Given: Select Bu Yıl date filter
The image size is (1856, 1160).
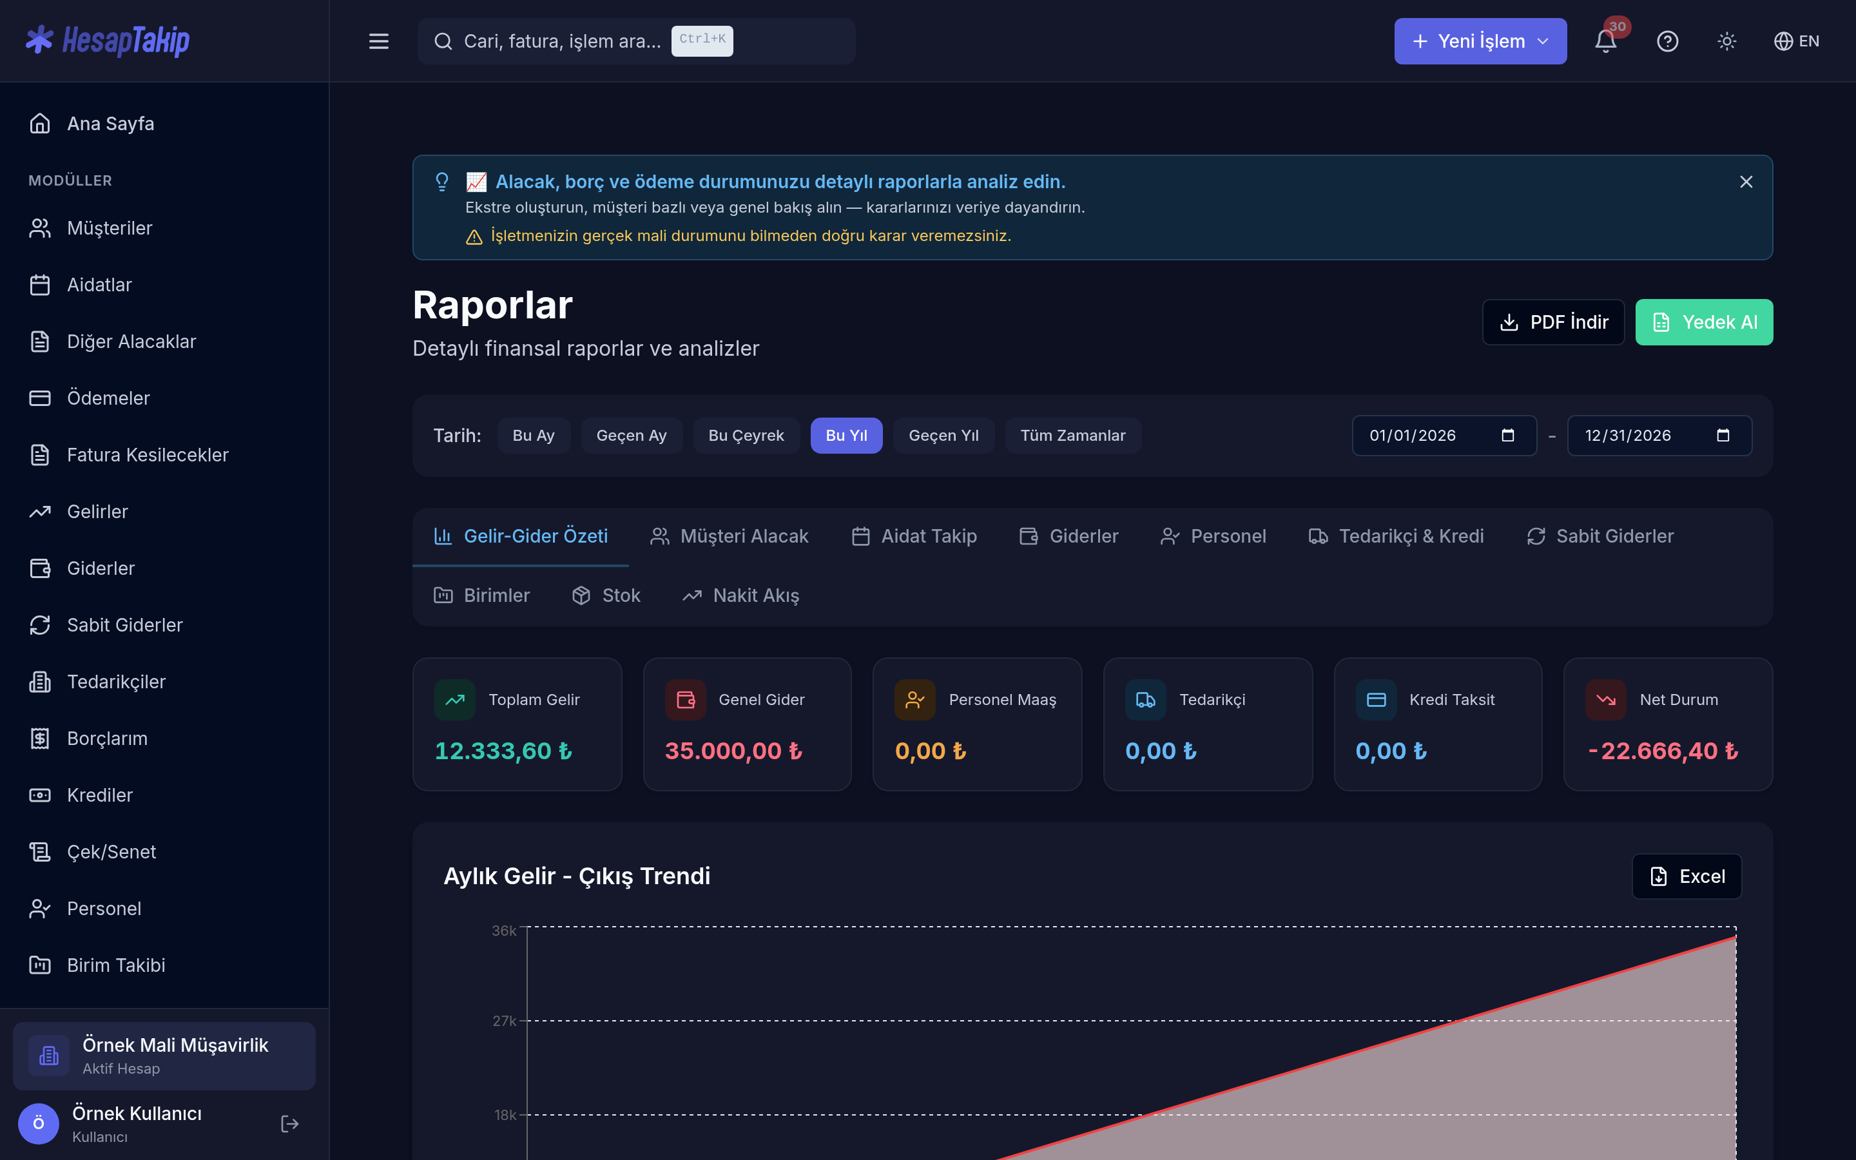Looking at the screenshot, I should click(847, 436).
